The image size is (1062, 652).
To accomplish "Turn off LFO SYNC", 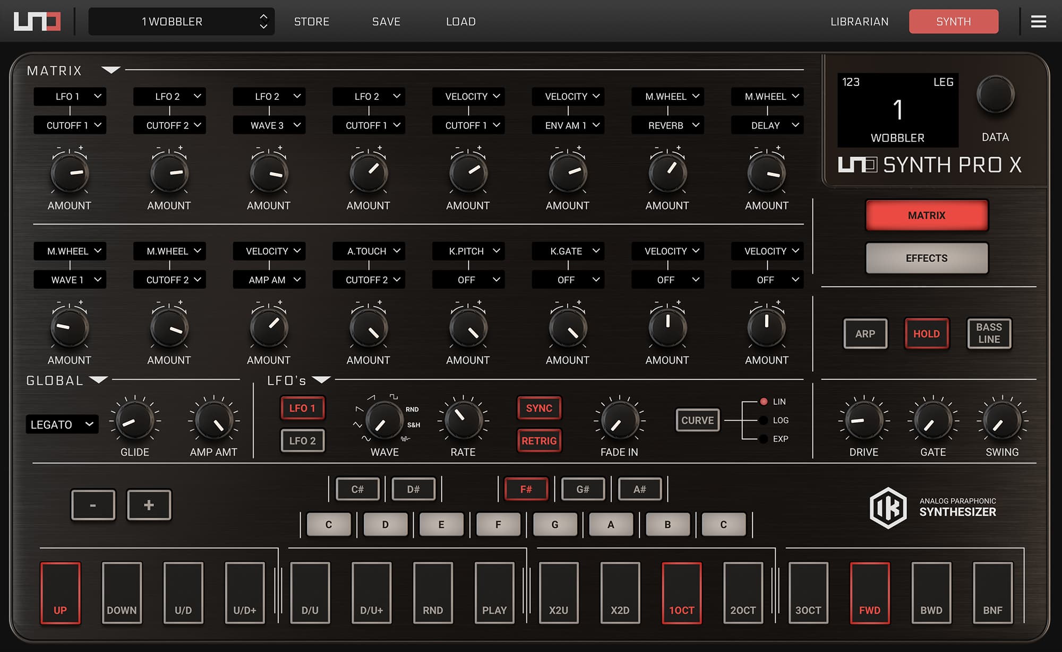I will tap(539, 408).
